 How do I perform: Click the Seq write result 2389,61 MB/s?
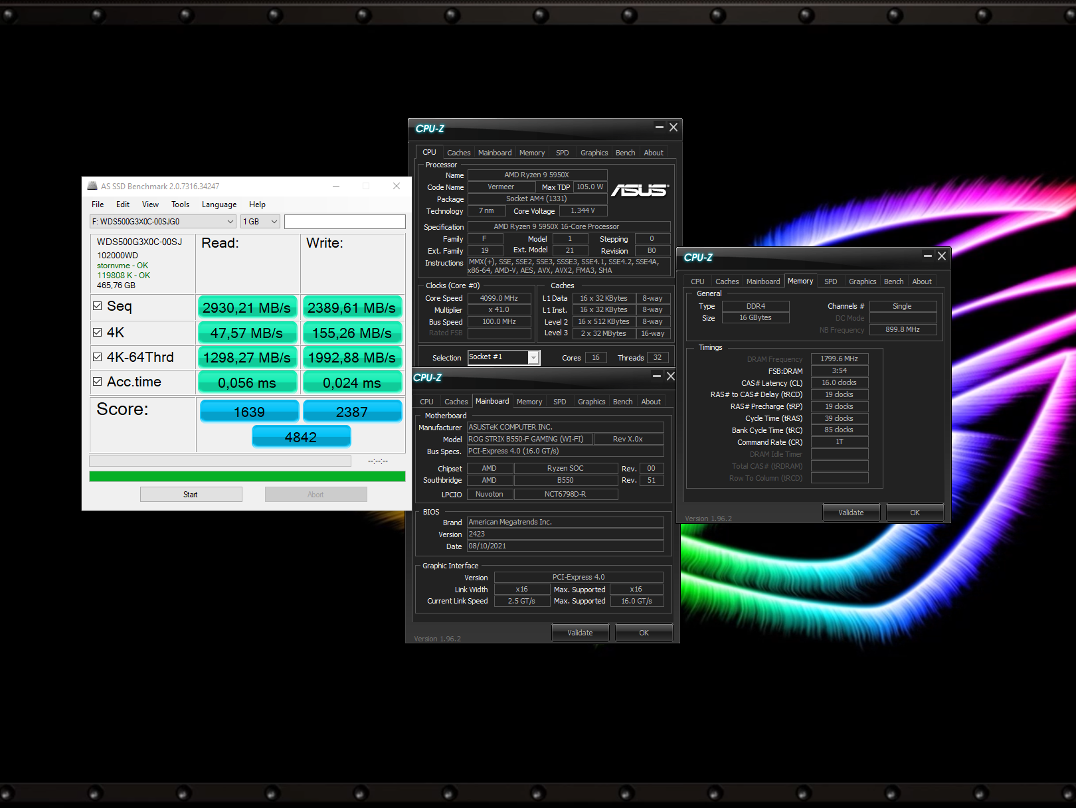coord(352,307)
